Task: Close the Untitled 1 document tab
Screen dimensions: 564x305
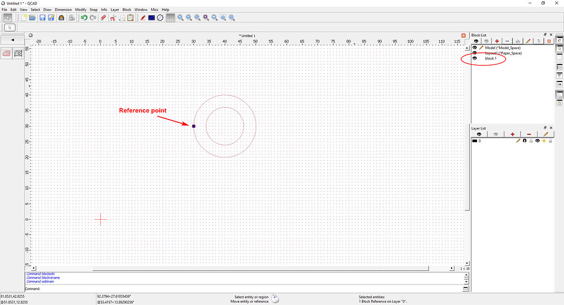Action: (463, 35)
